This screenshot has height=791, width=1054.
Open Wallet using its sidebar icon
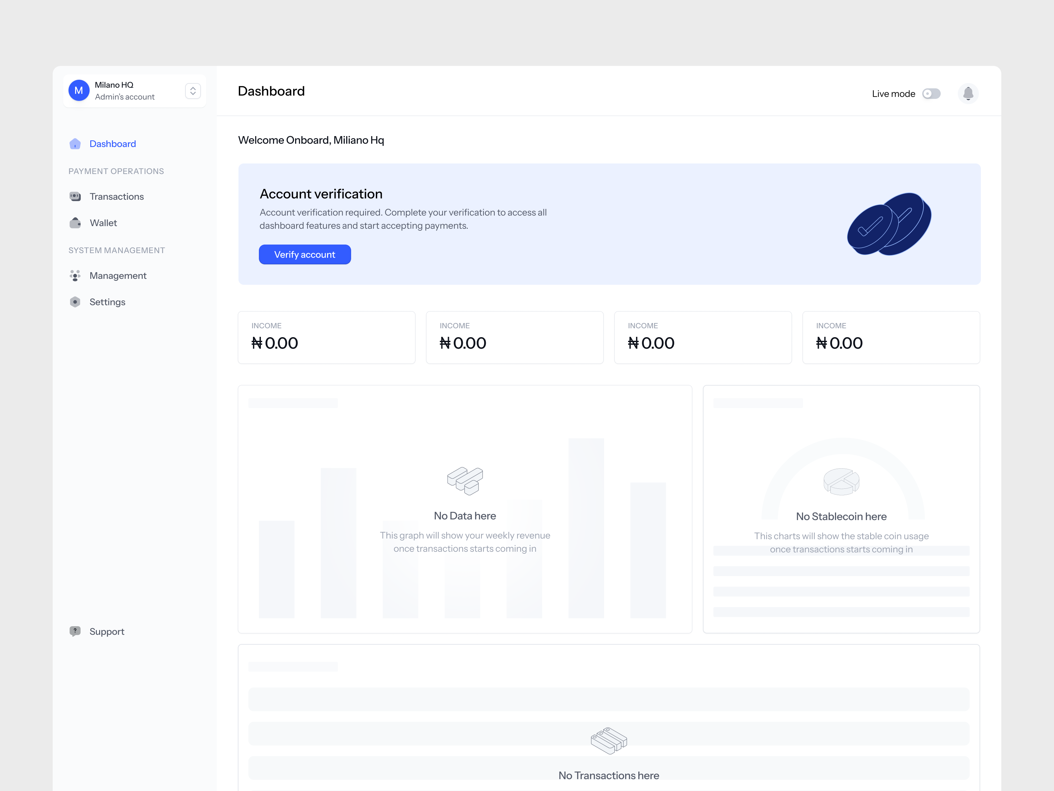coord(75,223)
